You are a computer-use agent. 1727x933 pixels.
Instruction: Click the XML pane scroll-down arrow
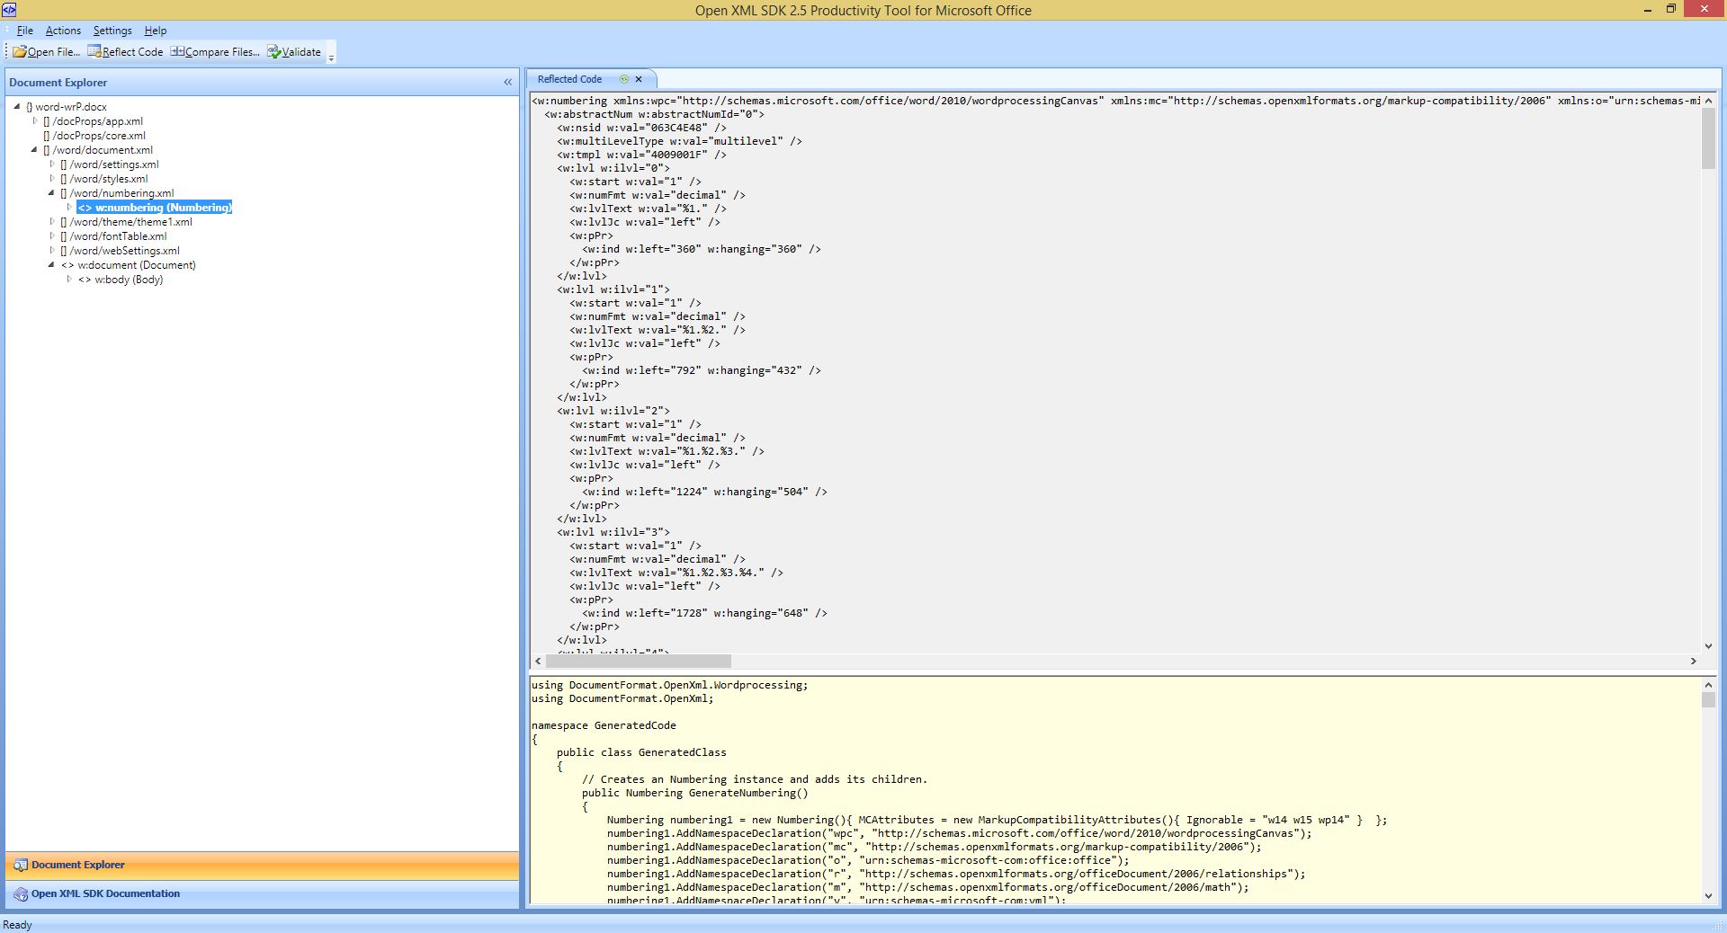pos(1708,645)
